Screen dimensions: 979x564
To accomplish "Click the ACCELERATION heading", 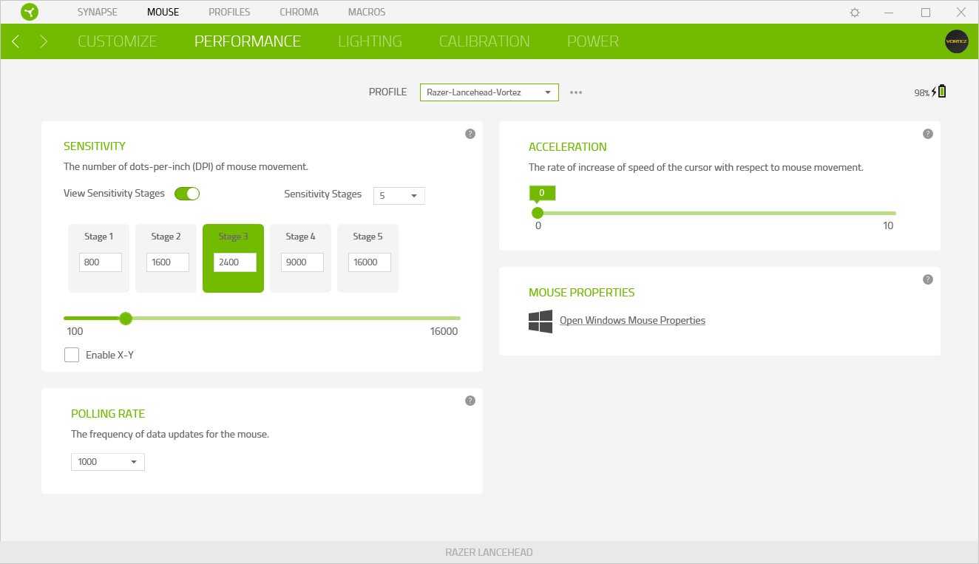I will click(x=568, y=147).
